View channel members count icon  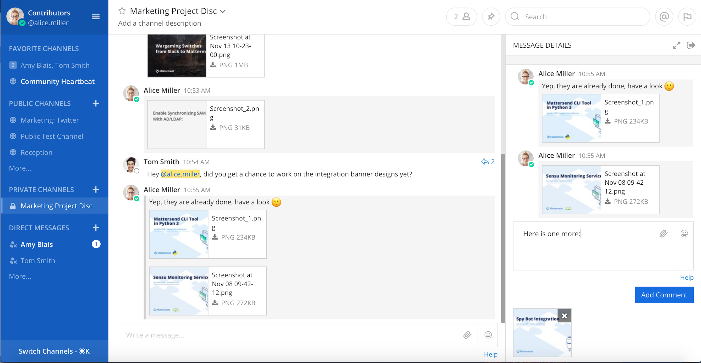click(462, 17)
